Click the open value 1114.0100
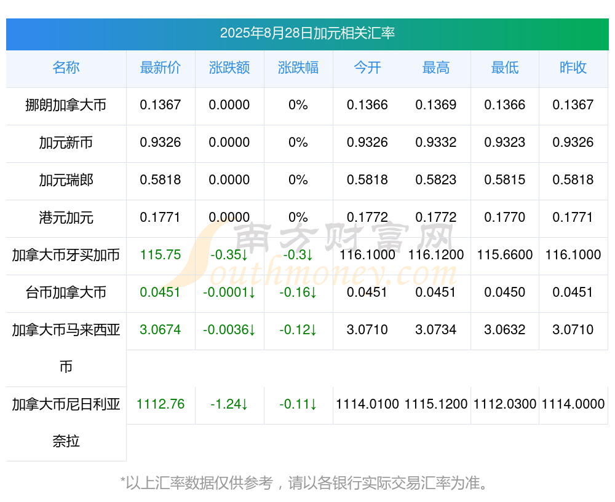 [x=367, y=404]
